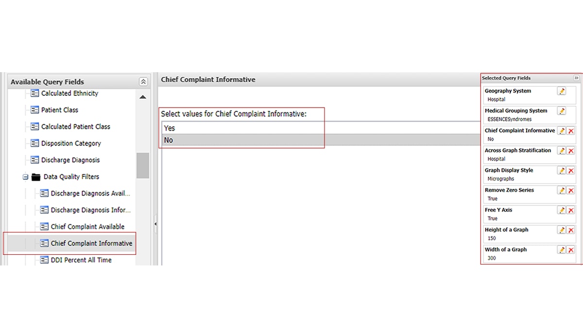The height and width of the screenshot is (327, 583).
Task: Delete the Remove Zero Series field
Action: (x=571, y=190)
